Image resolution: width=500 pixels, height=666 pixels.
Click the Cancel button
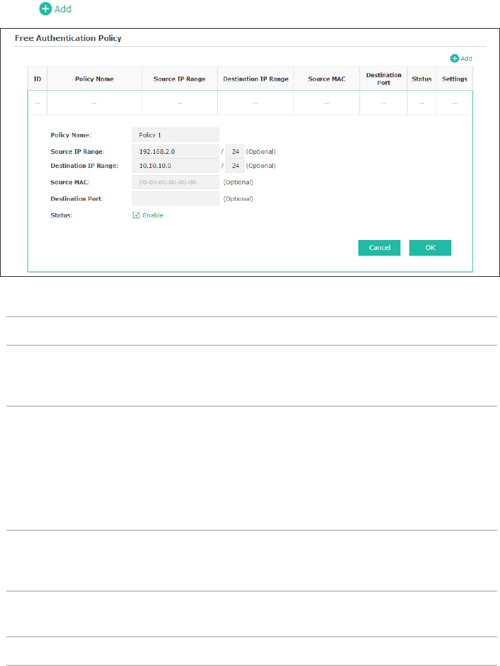[x=379, y=248]
